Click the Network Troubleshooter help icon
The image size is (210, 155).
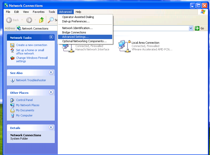point(12,80)
